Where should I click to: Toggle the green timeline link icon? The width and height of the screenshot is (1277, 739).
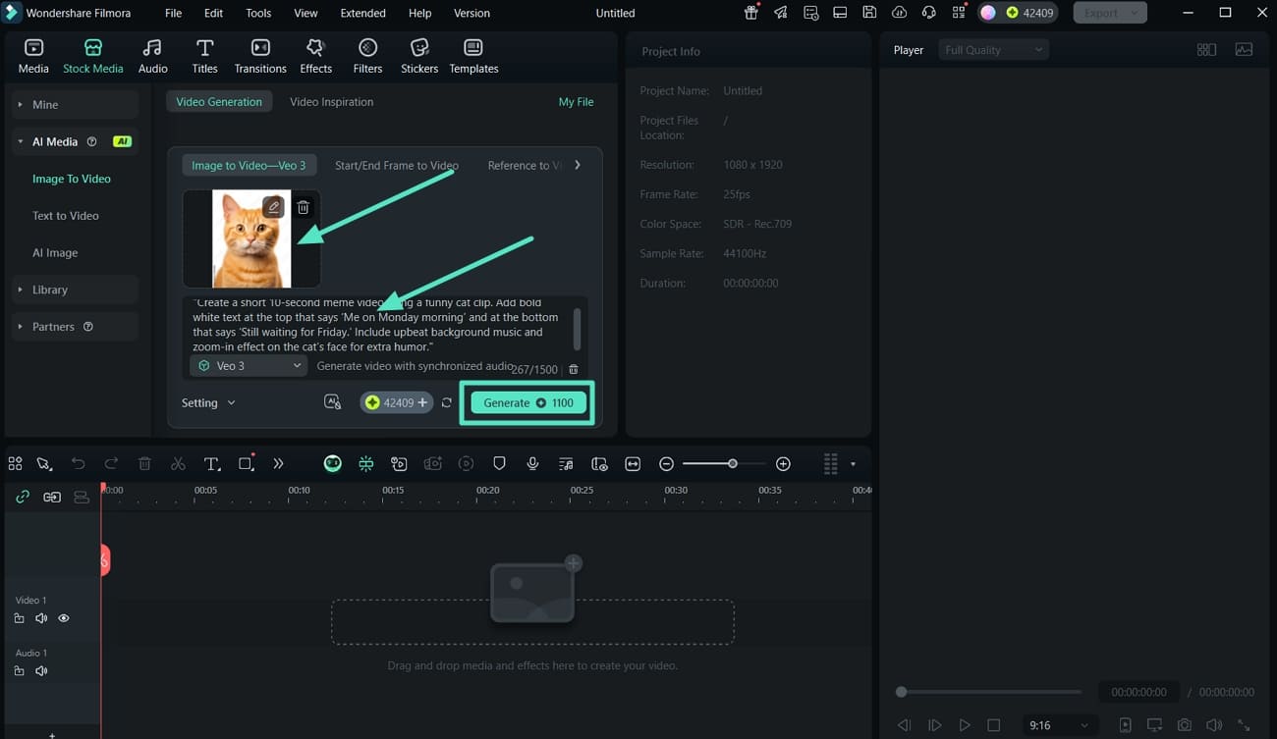click(23, 497)
